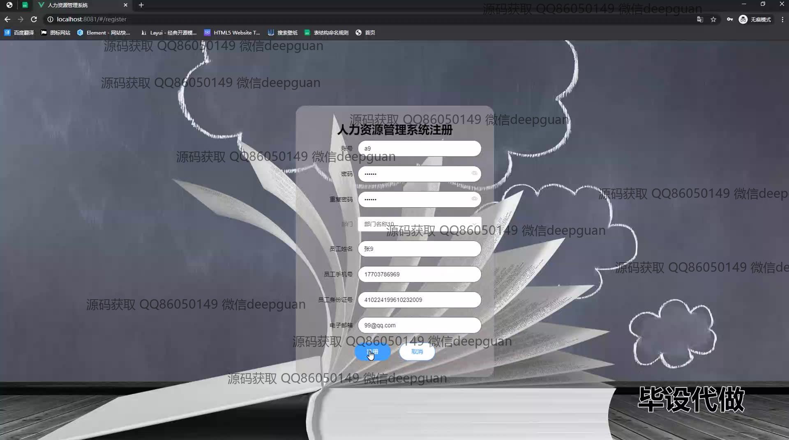Restore down the browser window
The width and height of the screenshot is (789, 440).
click(x=763, y=4)
